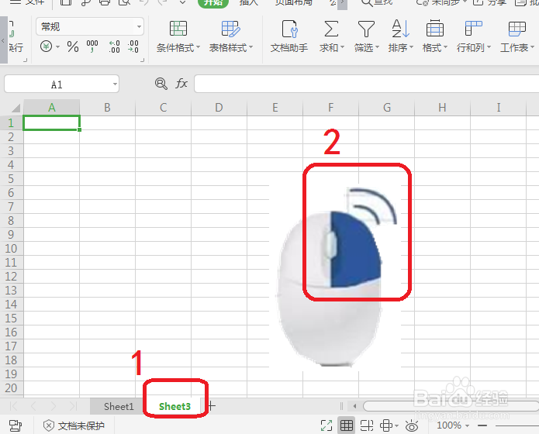Expand the 表格样式 dropdown arrow

point(250,47)
